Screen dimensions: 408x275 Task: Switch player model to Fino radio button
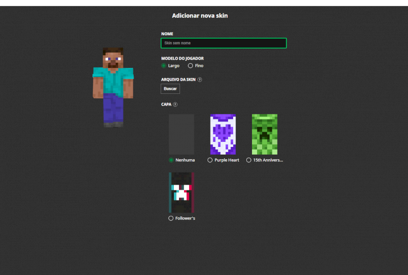191,66
